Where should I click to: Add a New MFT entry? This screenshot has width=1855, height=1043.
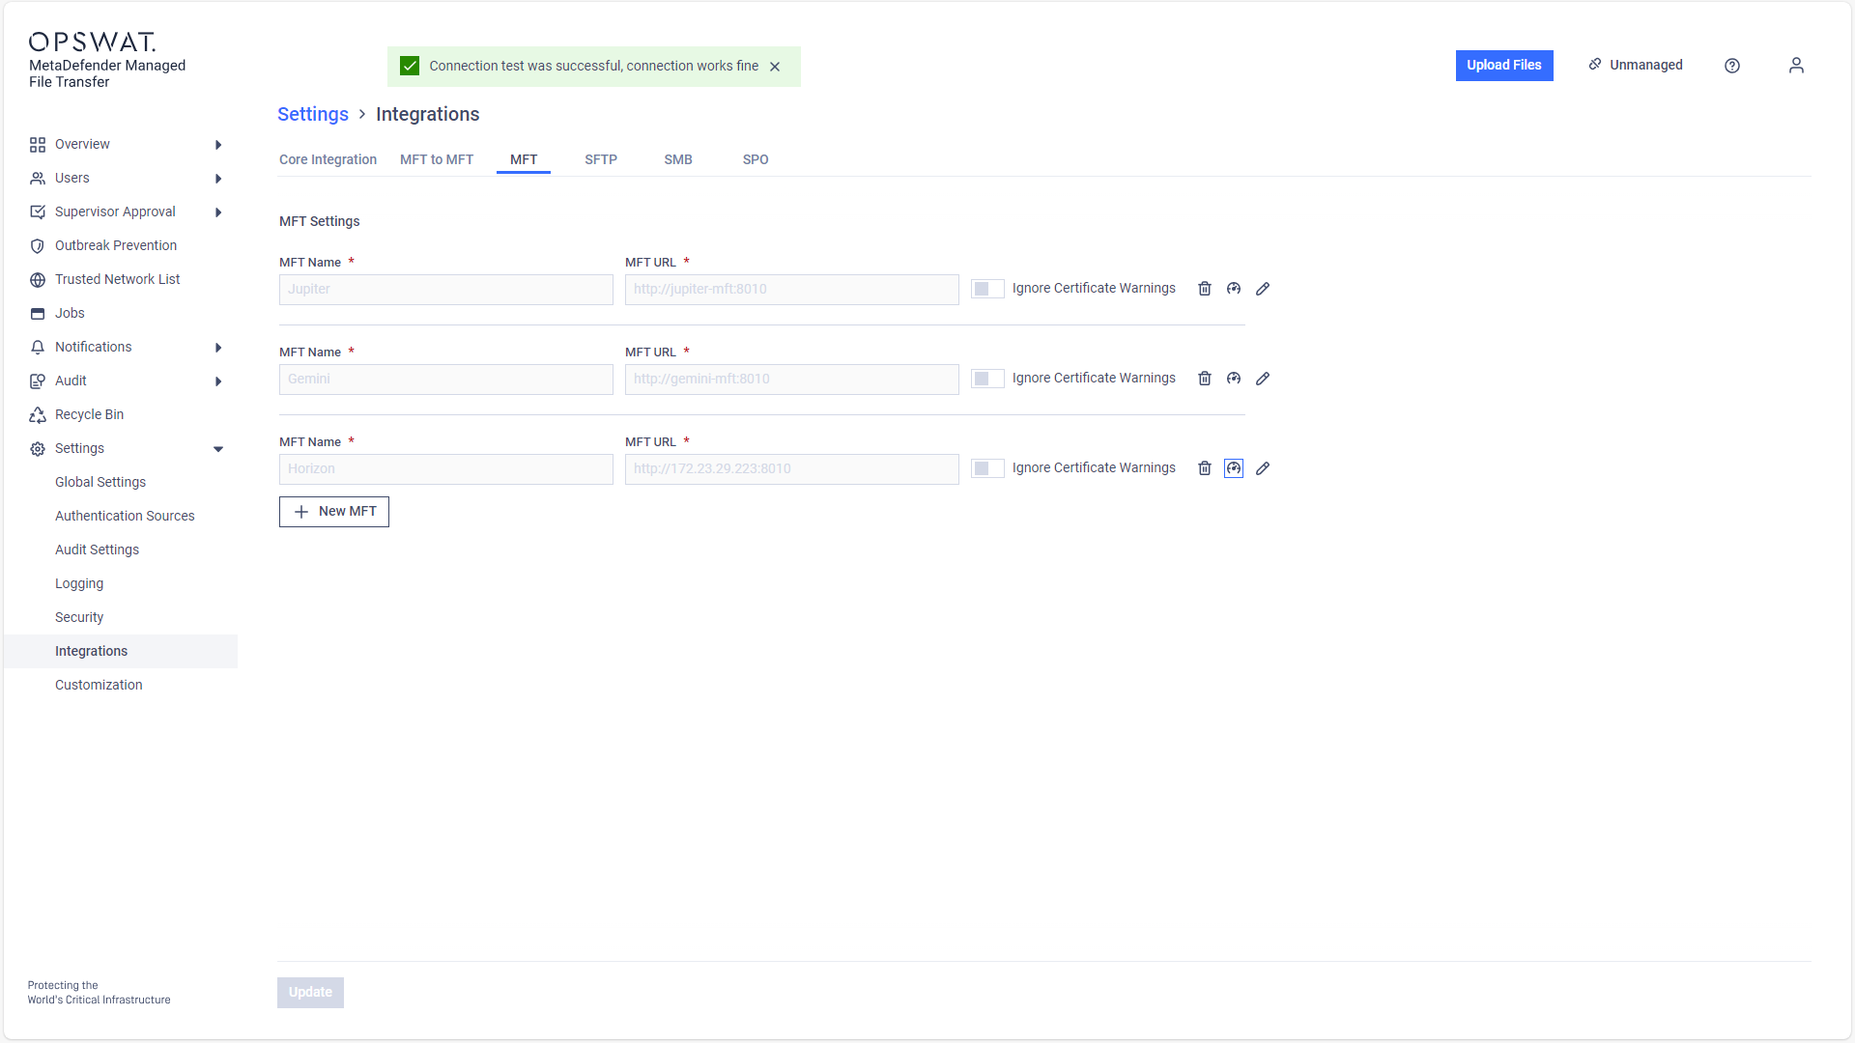pos(334,512)
